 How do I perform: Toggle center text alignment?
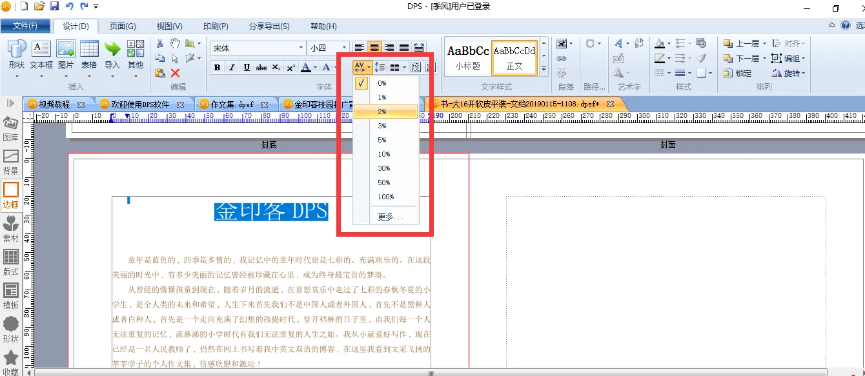(374, 48)
